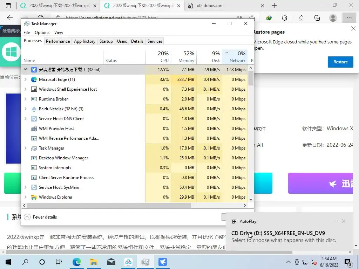Click the Client Server Runtime Process icon
359x269 pixels.
pyautogui.click(x=34, y=178)
